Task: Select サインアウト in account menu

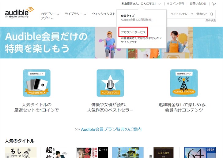Action: [x=129, y=42]
